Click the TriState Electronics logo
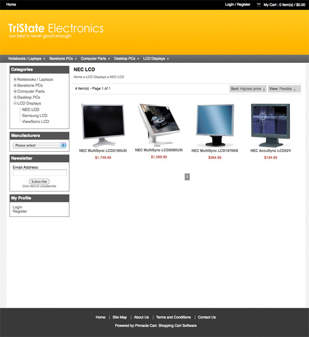This screenshot has width=309, height=337. 56,31
